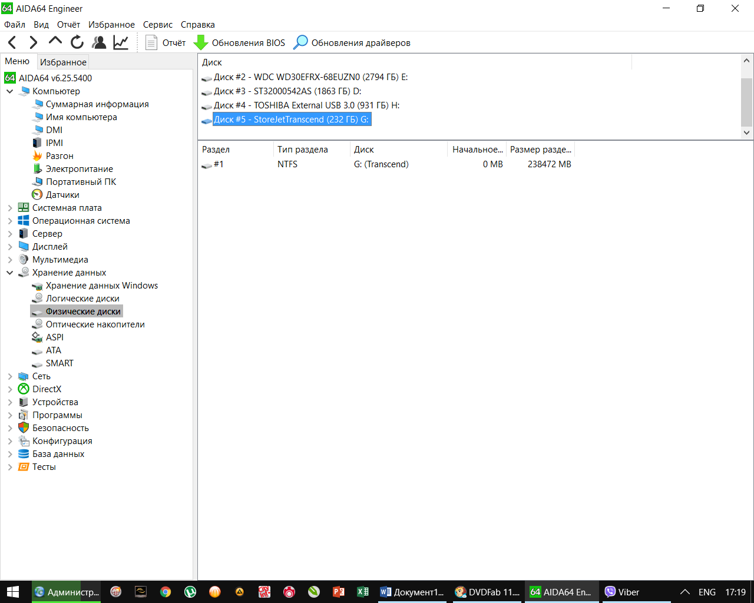Open the Справка menu
This screenshot has width=754, height=603.
point(198,25)
